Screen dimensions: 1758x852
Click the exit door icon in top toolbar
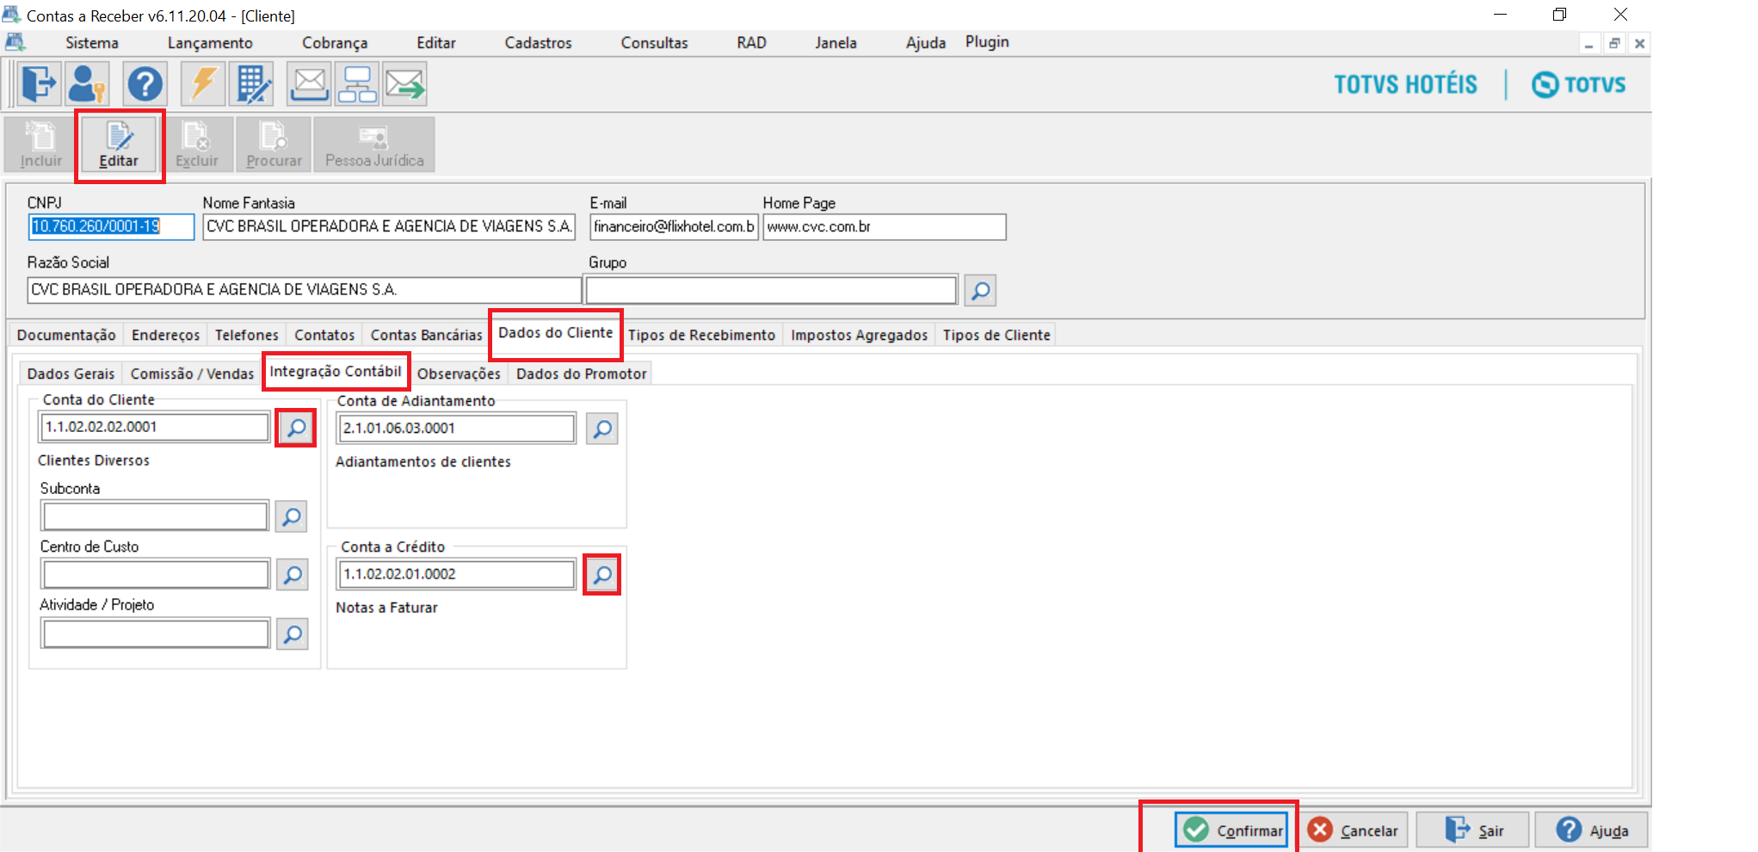[x=38, y=84]
